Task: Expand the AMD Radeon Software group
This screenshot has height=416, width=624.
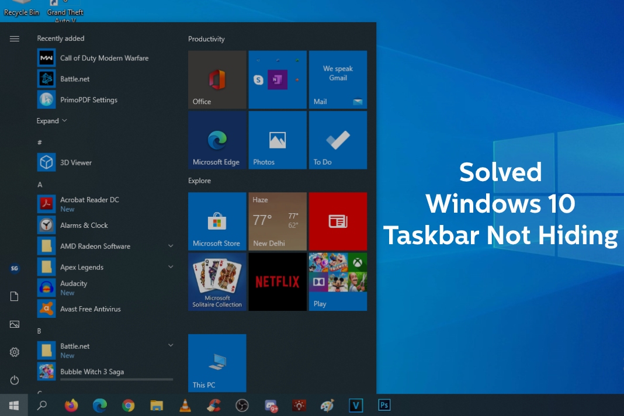Action: tap(170, 246)
